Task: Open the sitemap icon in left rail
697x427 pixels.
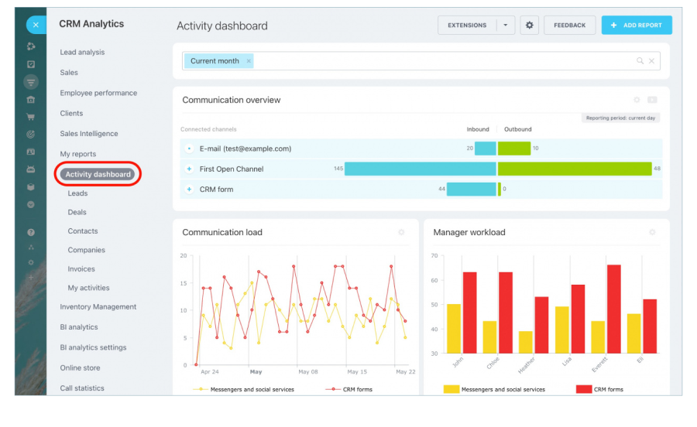Action: [x=31, y=248]
